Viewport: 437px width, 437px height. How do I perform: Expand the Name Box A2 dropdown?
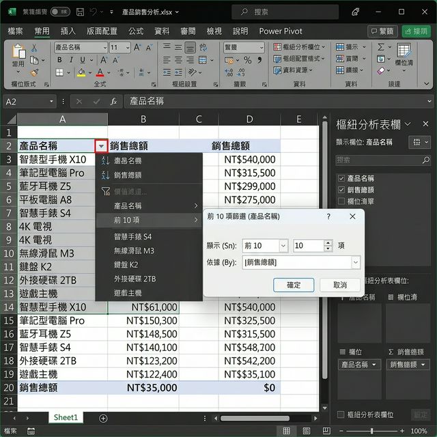51,102
